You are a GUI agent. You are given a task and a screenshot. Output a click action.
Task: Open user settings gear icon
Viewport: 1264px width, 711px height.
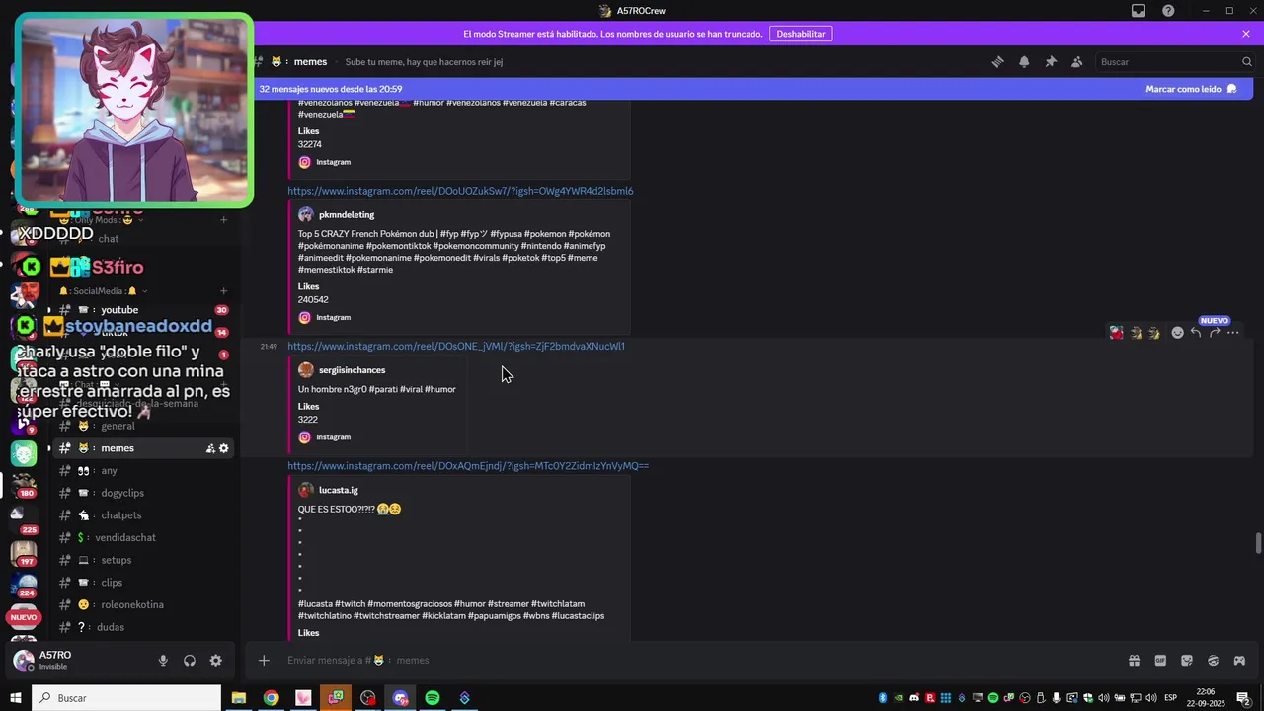click(x=216, y=661)
